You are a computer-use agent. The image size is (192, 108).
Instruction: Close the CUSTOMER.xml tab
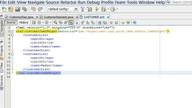click(108, 17)
